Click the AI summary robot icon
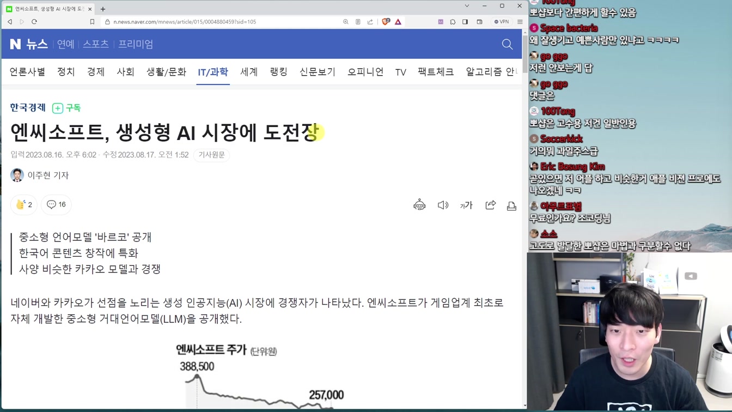 tap(419, 205)
